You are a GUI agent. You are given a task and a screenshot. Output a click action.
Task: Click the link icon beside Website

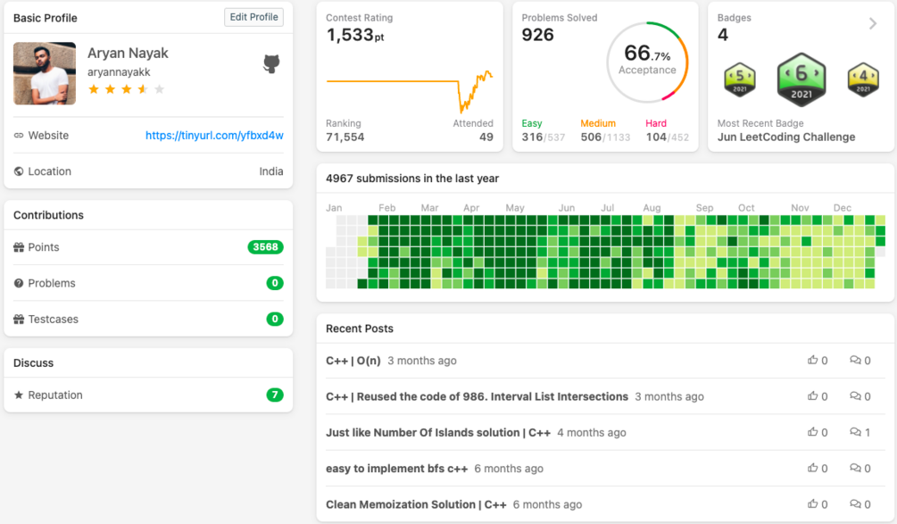[19, 136]
